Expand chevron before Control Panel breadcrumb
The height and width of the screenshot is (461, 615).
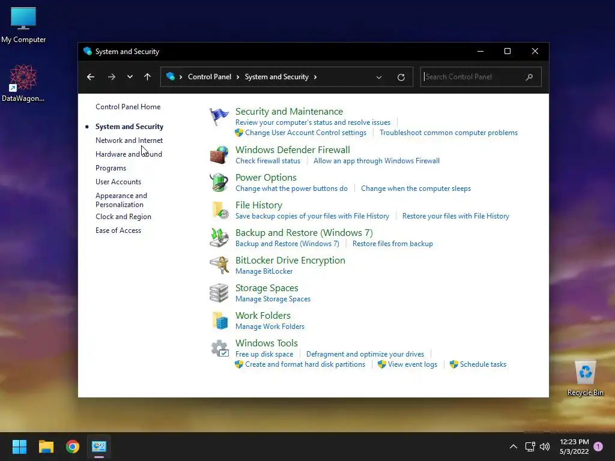coord(181,77)
